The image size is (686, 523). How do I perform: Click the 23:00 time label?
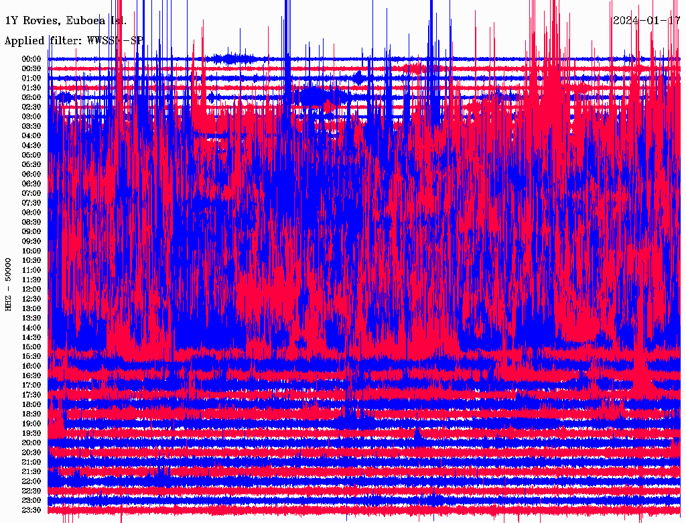pos(31,500)
